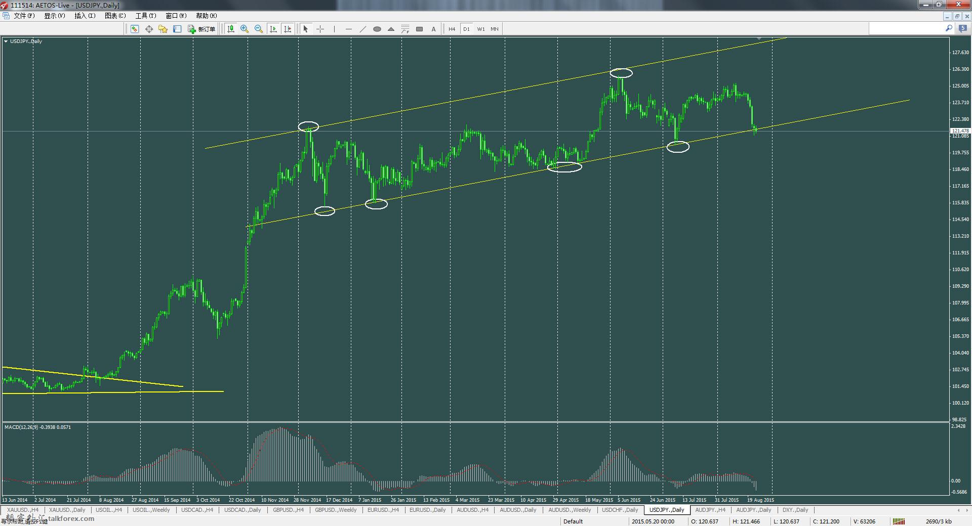This screenshot has width=972, height=526.
Task: Open the 插入 (Insert) menu
Action: (85, 16)
